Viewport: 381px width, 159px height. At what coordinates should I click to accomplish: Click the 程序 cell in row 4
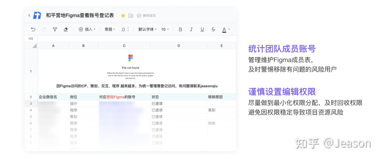pyautogui.click(x=83, y=110)
